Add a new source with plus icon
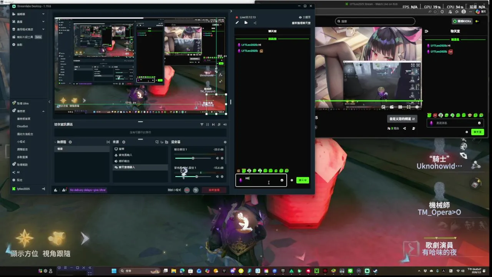Viewport: 492px width, 277px height. 124,142
